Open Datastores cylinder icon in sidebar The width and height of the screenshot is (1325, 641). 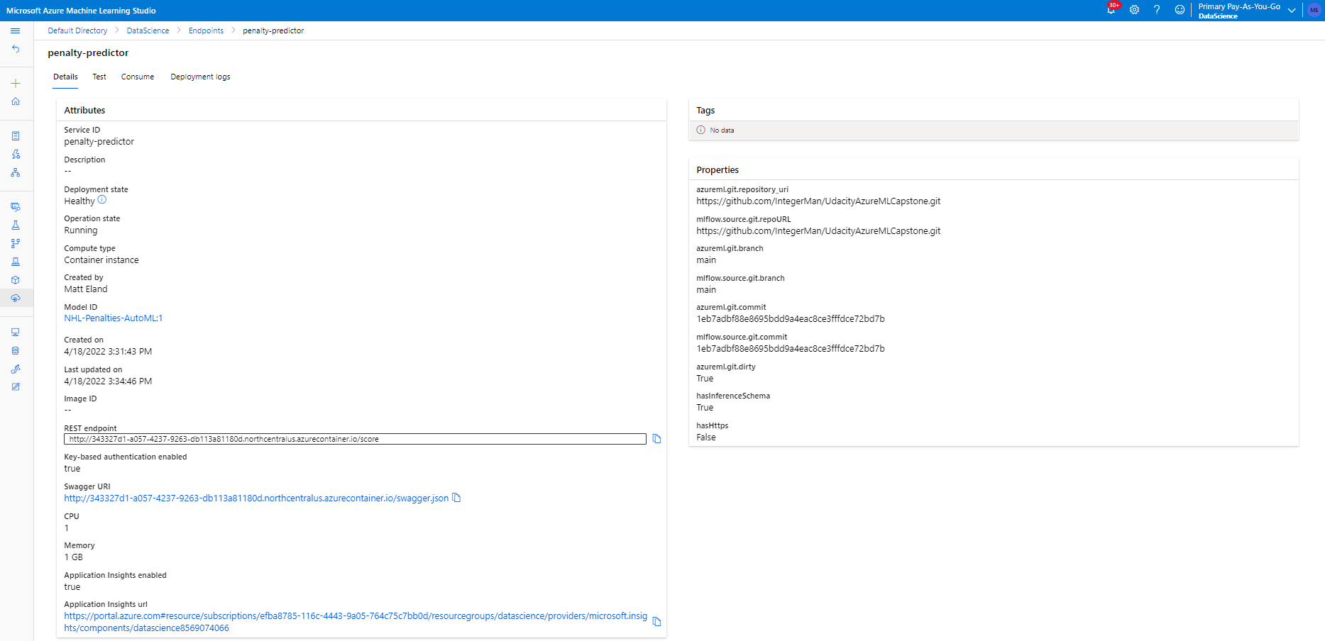[x=15, y=350]
